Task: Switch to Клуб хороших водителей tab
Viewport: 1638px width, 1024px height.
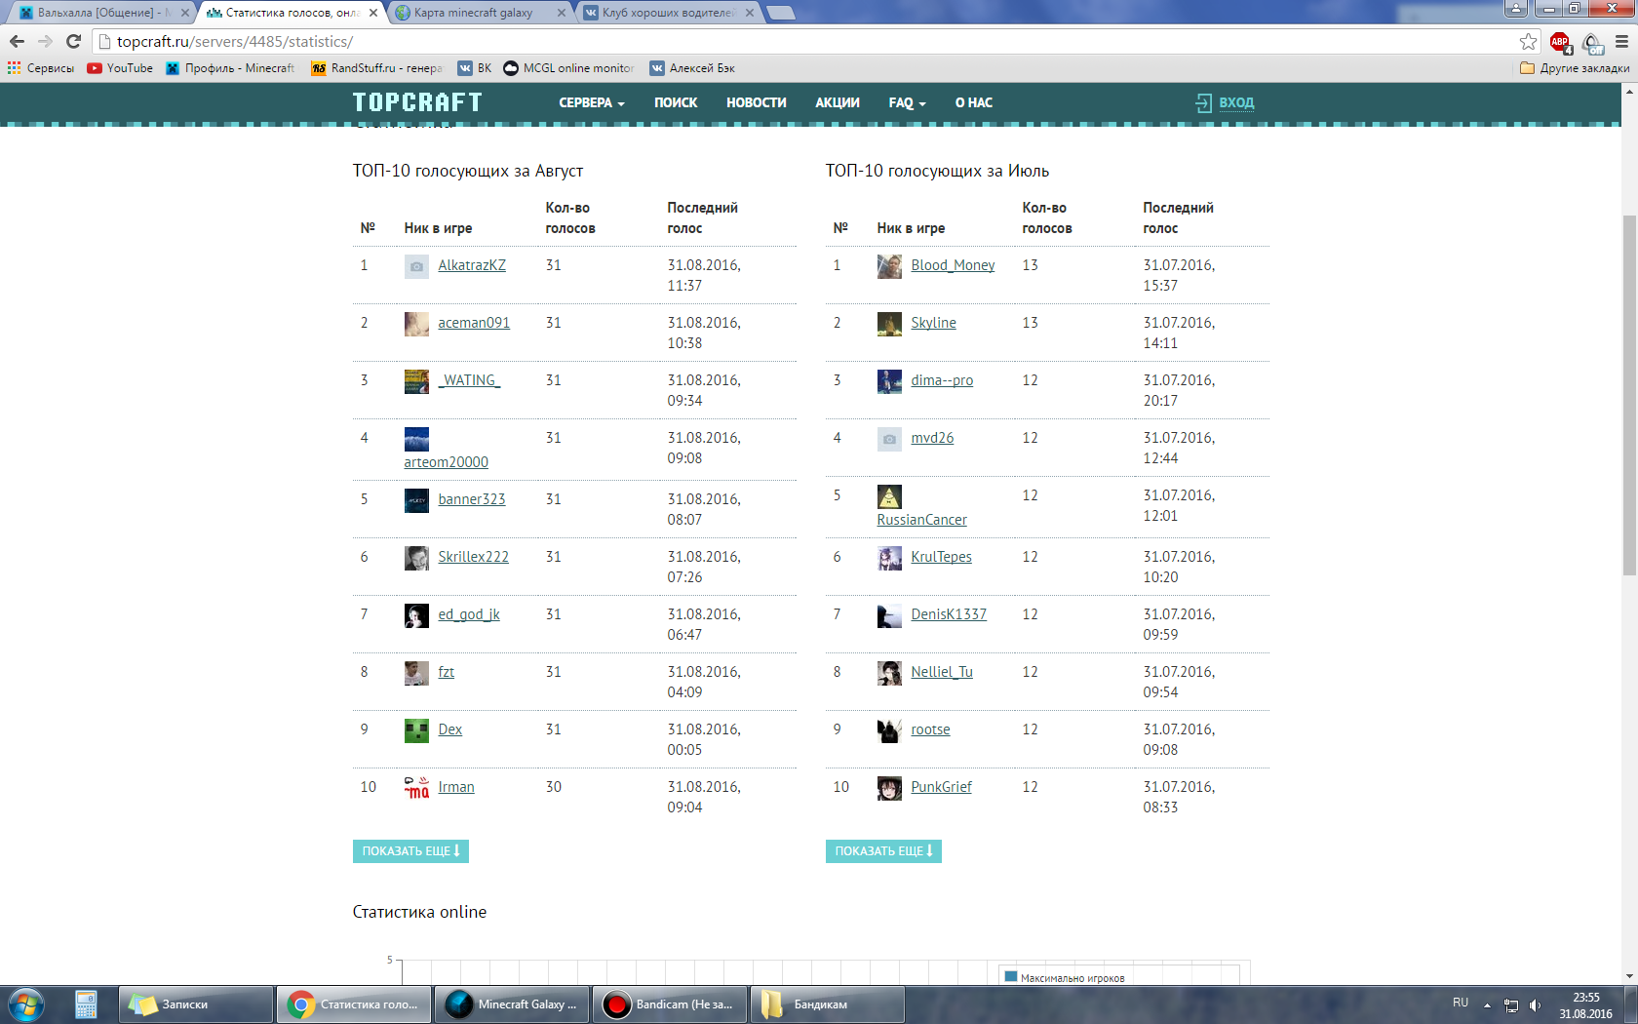Action: pos(668,13)
